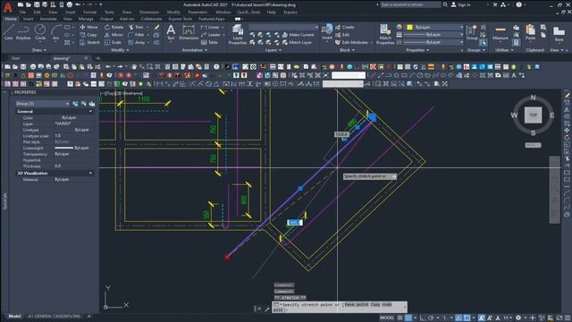Viewport: 572px width, 322px height.
Task: Click Create block button
Action: [345, 27]
